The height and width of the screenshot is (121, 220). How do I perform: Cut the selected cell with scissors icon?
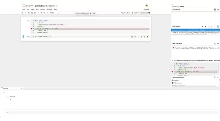point(29,13)
